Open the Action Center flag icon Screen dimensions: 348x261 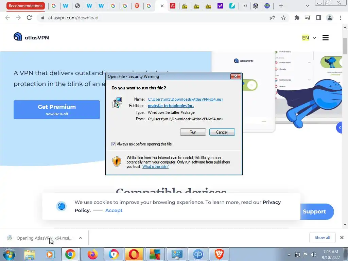pos(306,255)
